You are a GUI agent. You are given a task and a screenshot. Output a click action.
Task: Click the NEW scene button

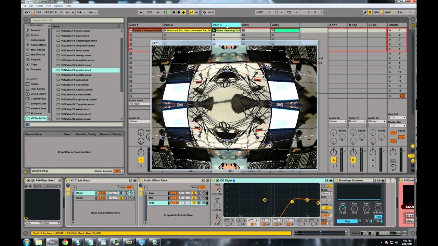pyautogui.click(x=211, y=12)
